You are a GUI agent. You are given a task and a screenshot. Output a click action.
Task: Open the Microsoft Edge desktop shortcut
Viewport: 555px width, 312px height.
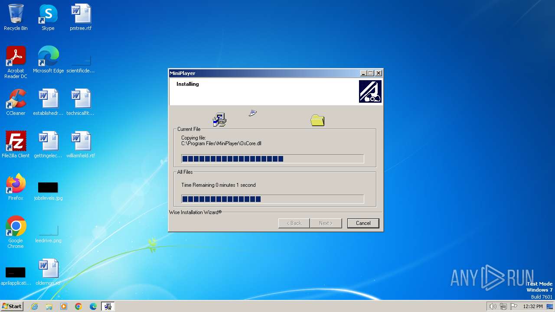[48, 60]
